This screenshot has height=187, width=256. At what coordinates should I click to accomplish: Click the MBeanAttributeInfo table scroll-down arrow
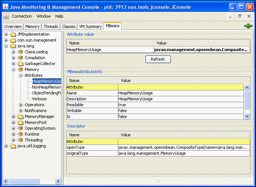click(x=247, y=116)
